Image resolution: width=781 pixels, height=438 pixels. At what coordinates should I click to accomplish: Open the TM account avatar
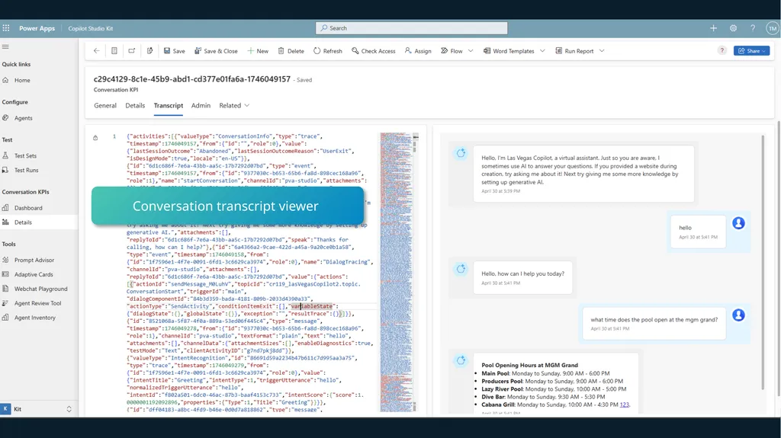[x=772, y=28]
